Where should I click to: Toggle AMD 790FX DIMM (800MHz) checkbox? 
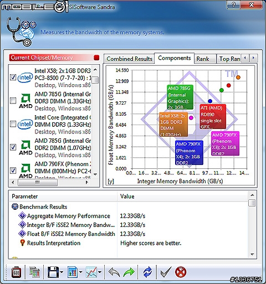pyautogui.click(x=13, y=171)
